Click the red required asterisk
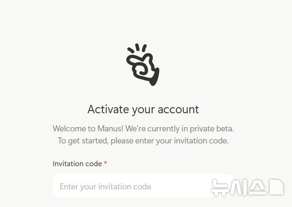The image size is (292, 207). click(x=106, y=163)
